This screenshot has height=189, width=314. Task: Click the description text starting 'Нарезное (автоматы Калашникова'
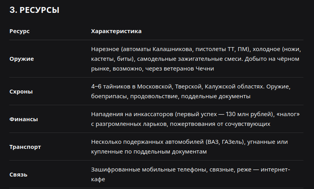click(196, 59)
